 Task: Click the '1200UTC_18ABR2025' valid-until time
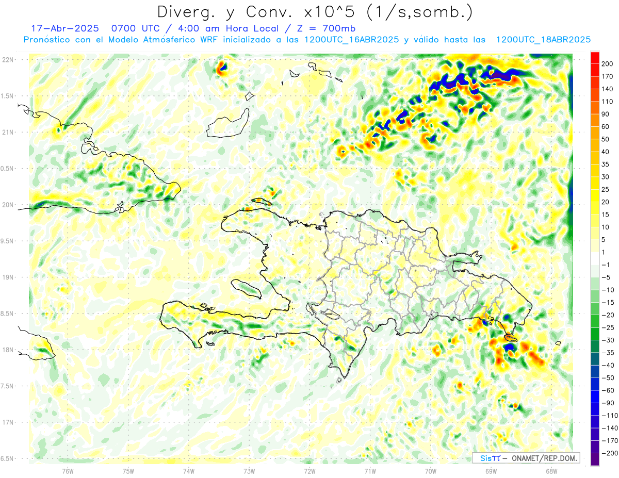click(x=543, y=39)
